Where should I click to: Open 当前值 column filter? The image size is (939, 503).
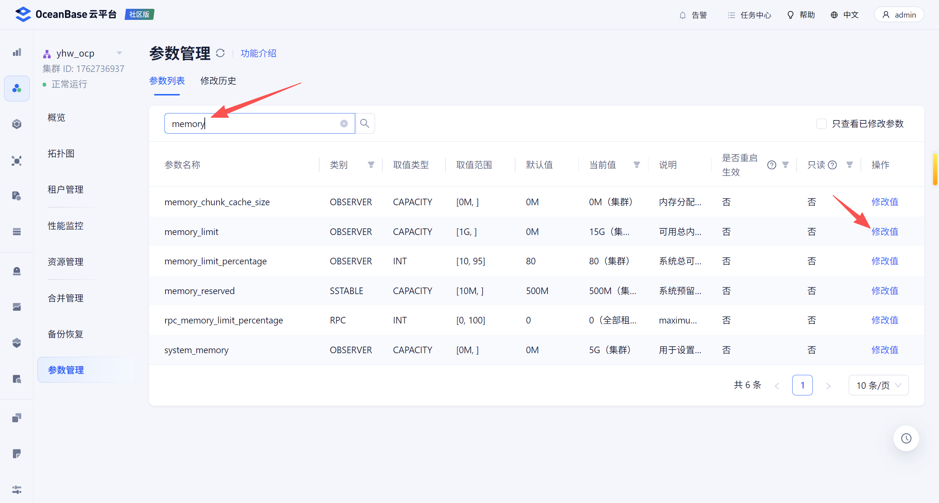pyautogui.click(x=637, y=165)
